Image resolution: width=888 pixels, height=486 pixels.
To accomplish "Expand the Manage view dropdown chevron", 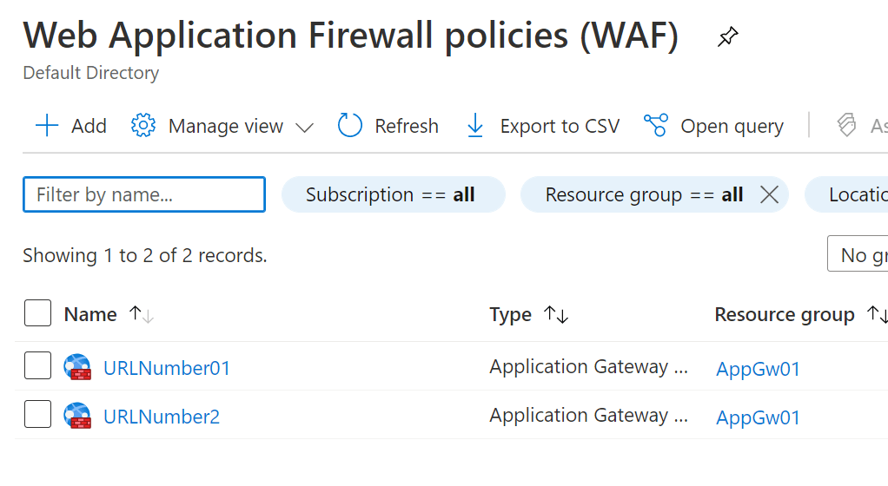I will (x=305, y=128).
